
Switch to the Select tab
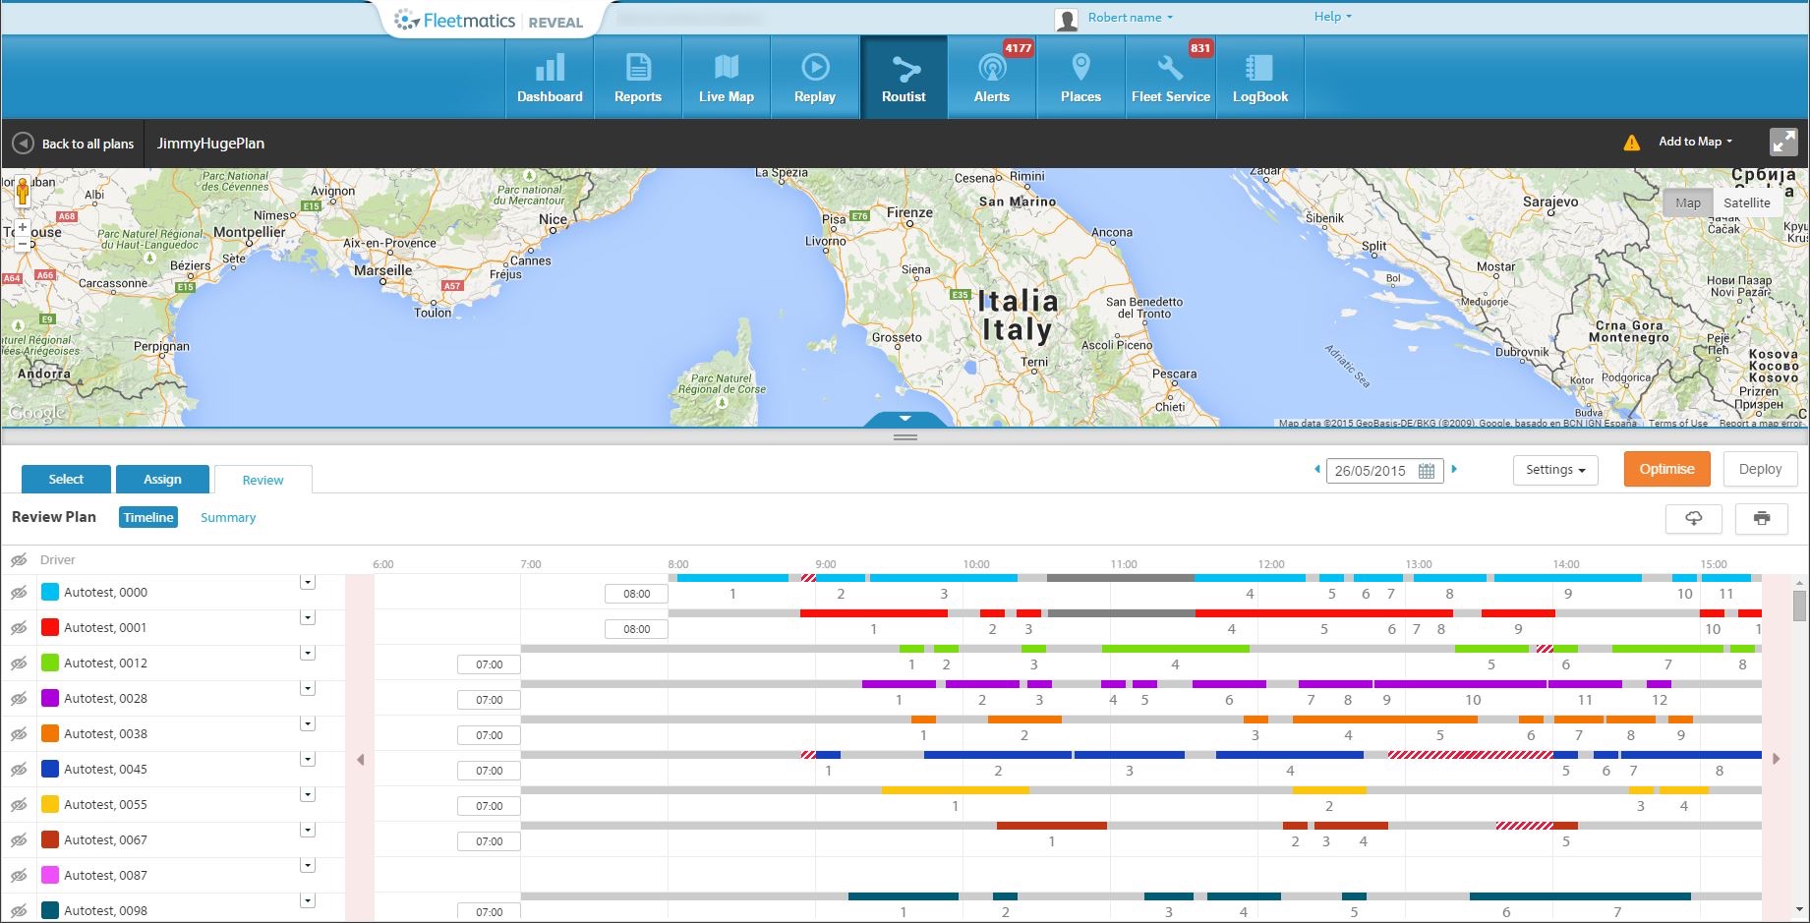[x=66, y=480]
